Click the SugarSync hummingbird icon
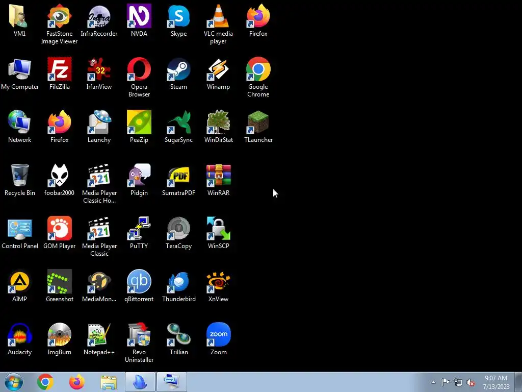The image size is (522, 392). 179,122
